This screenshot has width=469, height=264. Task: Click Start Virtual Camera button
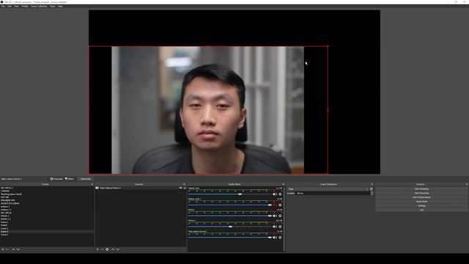pos(421,197)
